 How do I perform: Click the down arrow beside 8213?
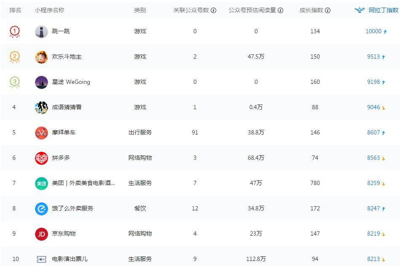[384, 259]
